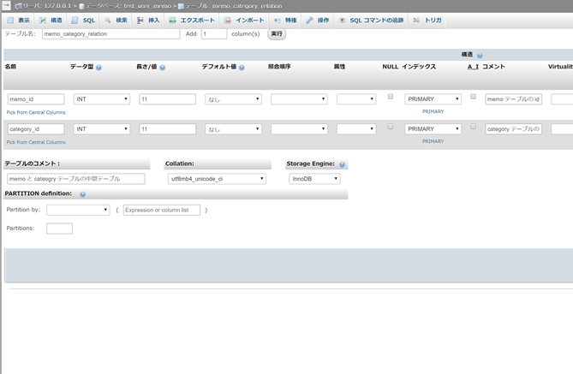573x374 pixels.
Task: Switch to the 操作 tab
Action: [318, 21]
